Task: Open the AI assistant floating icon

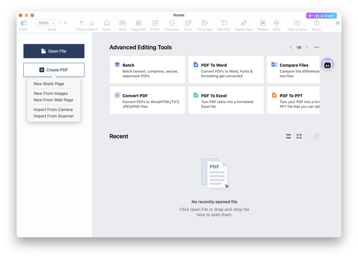Action: pyautogui.click(x=327, y=65)
